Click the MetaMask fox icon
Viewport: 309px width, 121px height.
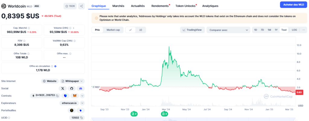click(x=74, y=95)
